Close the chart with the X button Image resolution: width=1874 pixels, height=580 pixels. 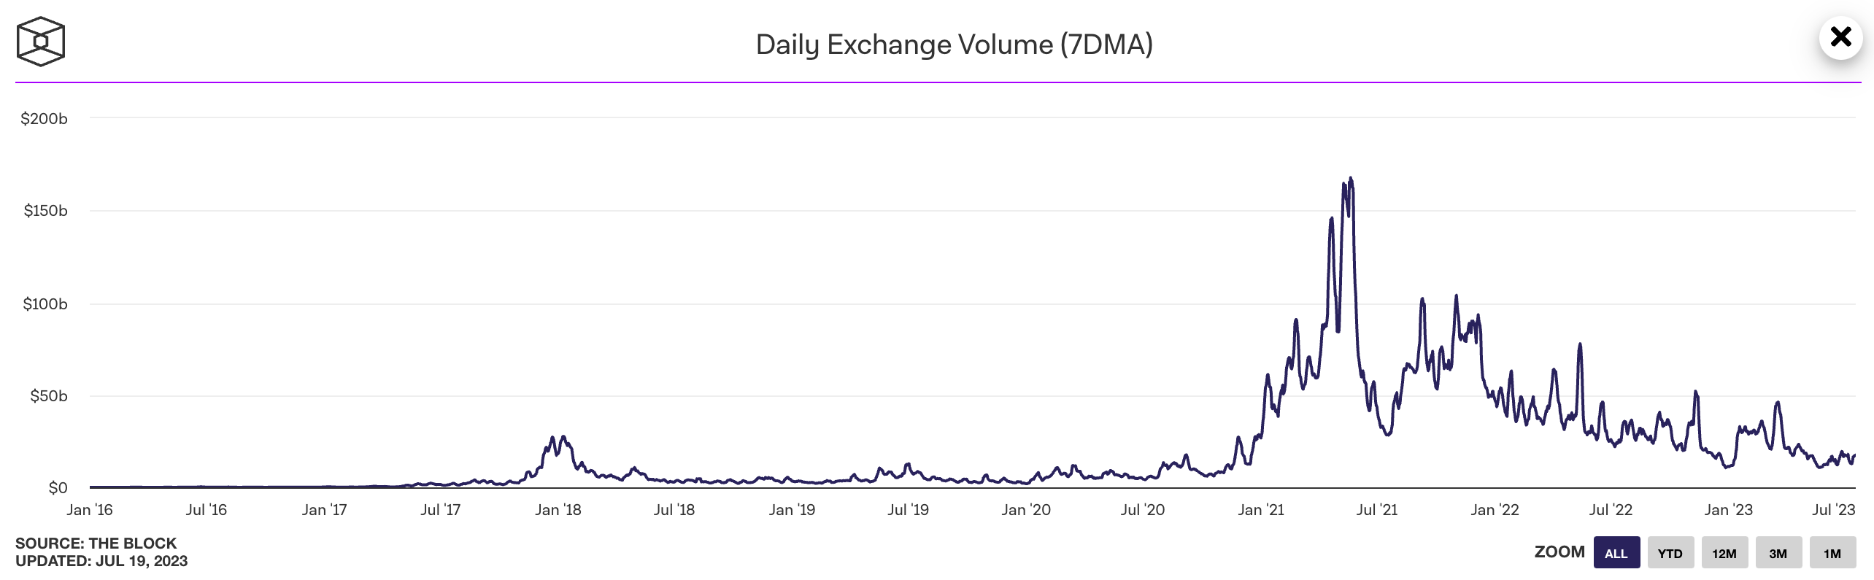click(x=1840, y=37)
